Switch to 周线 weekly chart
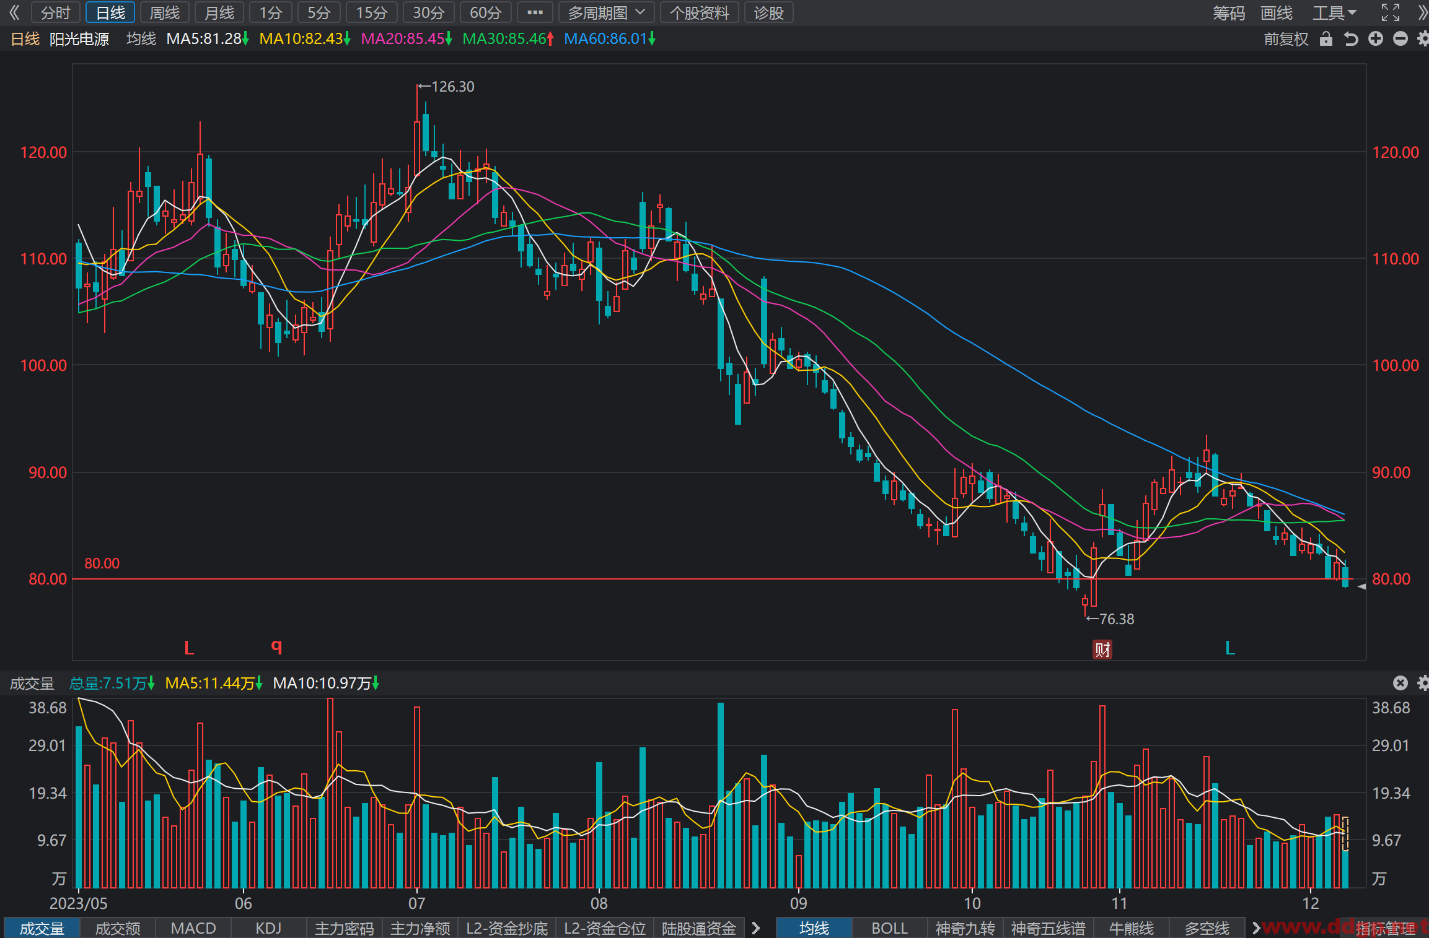 [165, 12]
